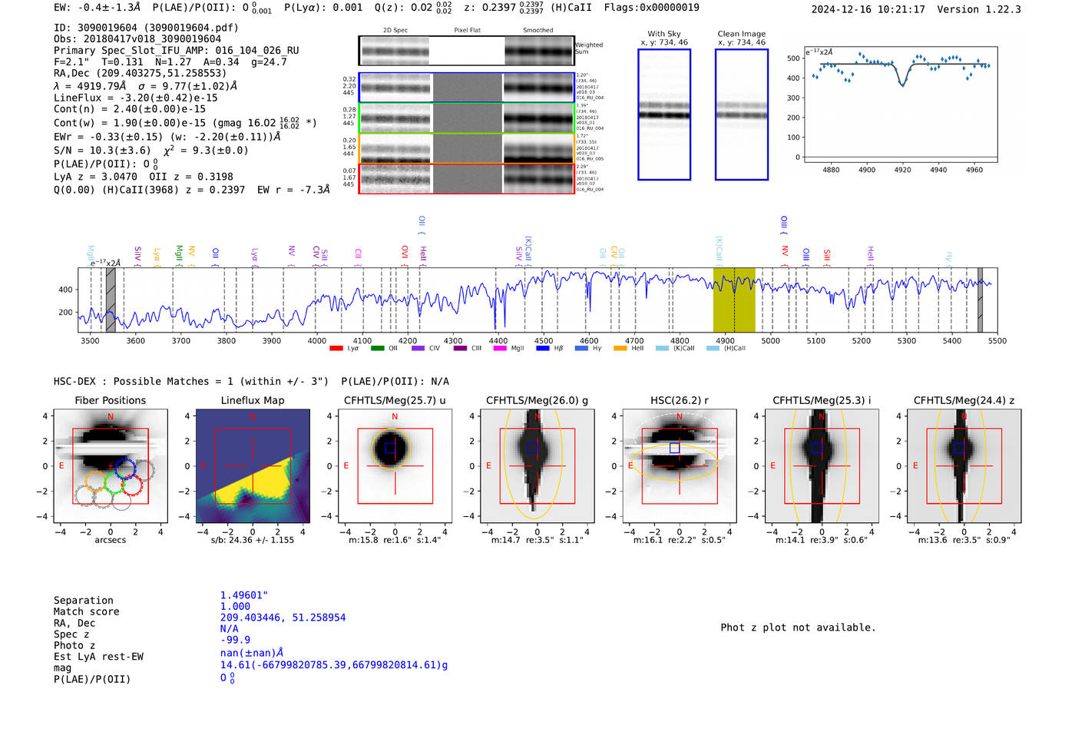Click the (K)CaII legend swatch
Viewport: 1075px width, 732px height.
(662, 348)
